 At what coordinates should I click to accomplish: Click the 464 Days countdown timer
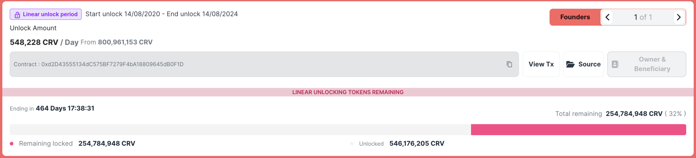point(65,108)
